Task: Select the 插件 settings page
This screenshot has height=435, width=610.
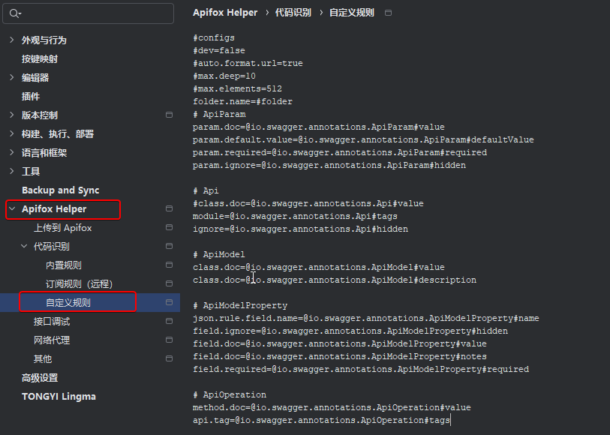Action: tap(31, 96)
